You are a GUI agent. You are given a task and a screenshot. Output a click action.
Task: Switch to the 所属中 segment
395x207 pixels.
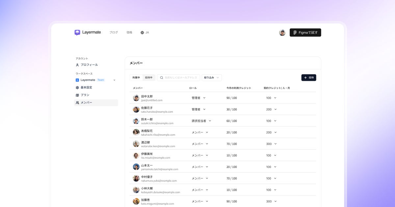pos(136,78)
